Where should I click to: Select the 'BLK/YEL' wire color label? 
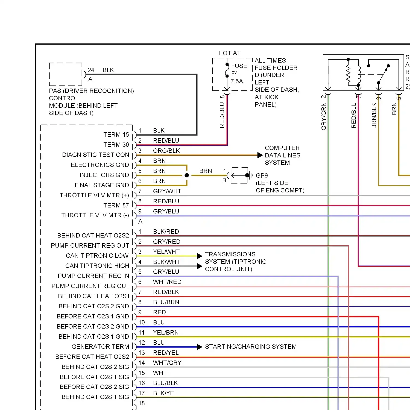pos(165,393)
